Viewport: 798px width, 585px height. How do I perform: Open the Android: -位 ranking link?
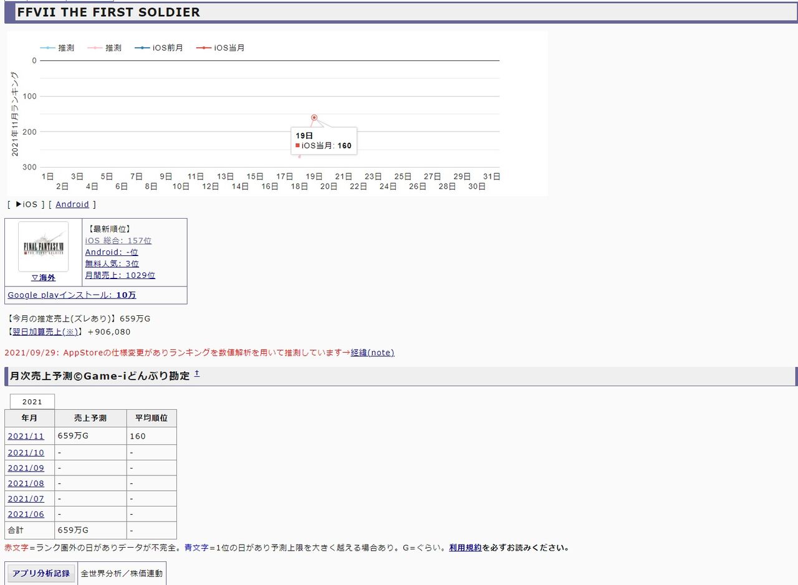coord(112,252)
